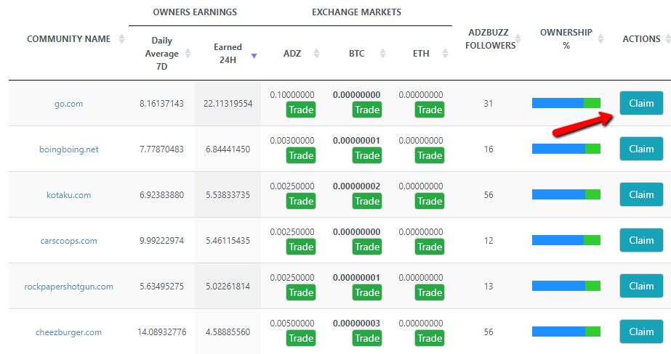Click Earned 24H sort arrow

pos(254,55)
